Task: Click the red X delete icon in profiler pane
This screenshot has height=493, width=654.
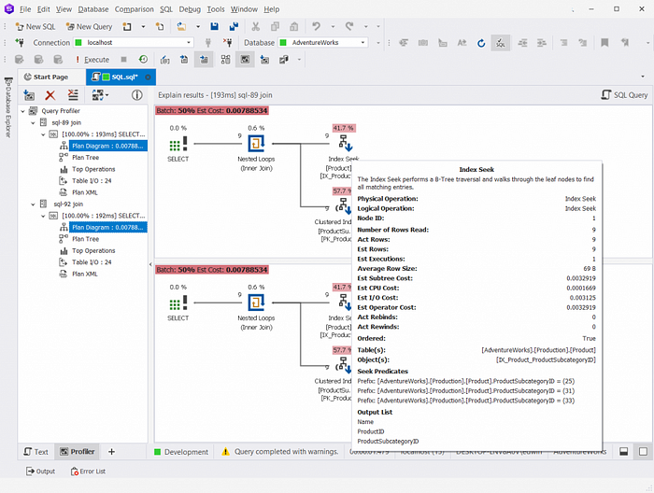Action: coord(50,95)
